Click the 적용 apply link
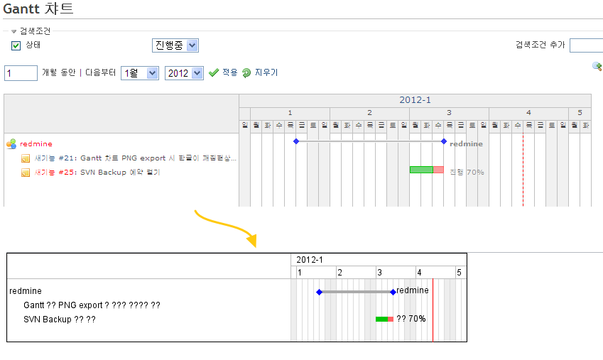The height and width of the screenshot is (360, 603). point(230,72)
